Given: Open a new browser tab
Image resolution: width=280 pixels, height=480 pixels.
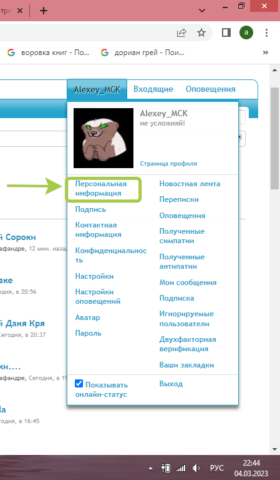Looking at the screenshot, I should pos(44,11).
